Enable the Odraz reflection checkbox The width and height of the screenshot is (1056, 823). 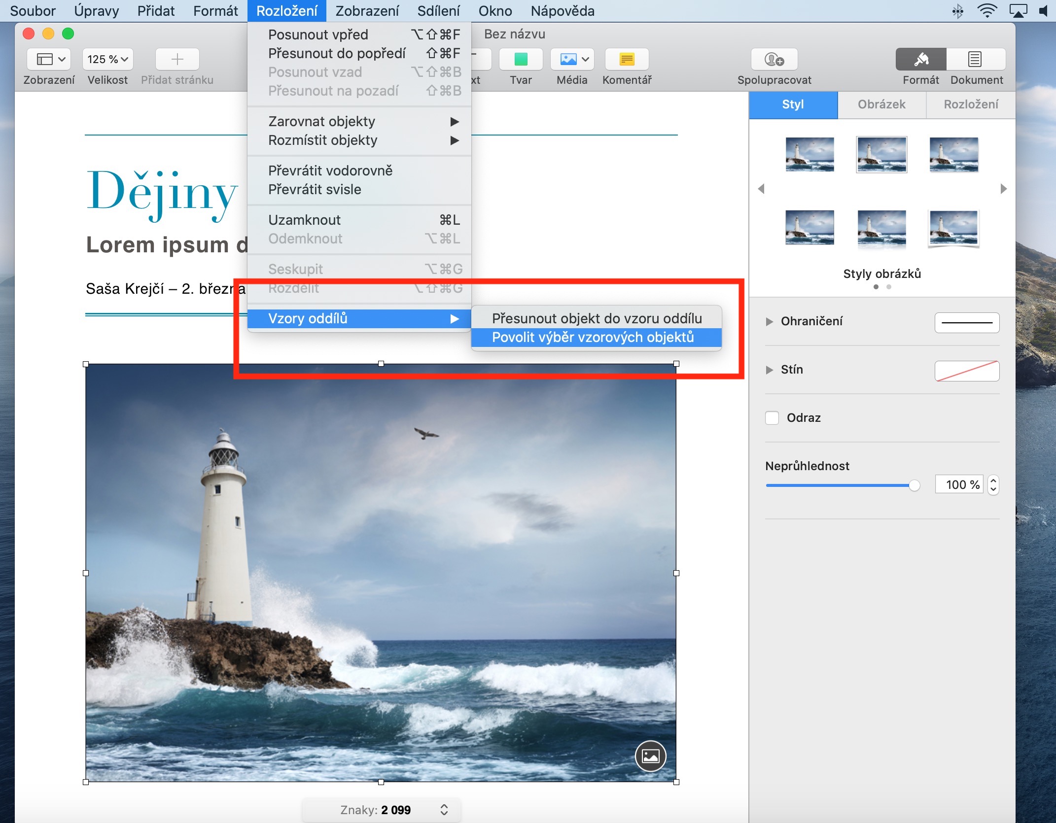tap(772, 418)
